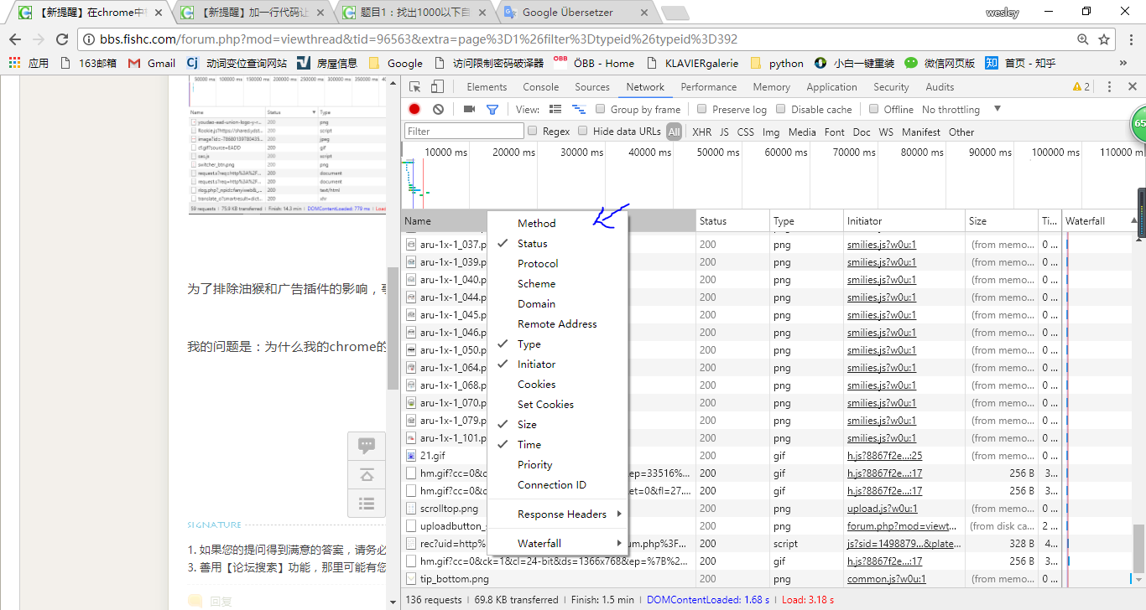Enable Connection ID column
The height and width of the screenshot is (610, 1146).
click(557, 484)
